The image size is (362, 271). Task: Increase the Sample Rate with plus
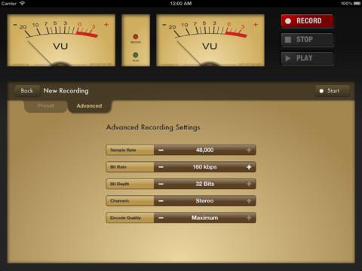249,150
